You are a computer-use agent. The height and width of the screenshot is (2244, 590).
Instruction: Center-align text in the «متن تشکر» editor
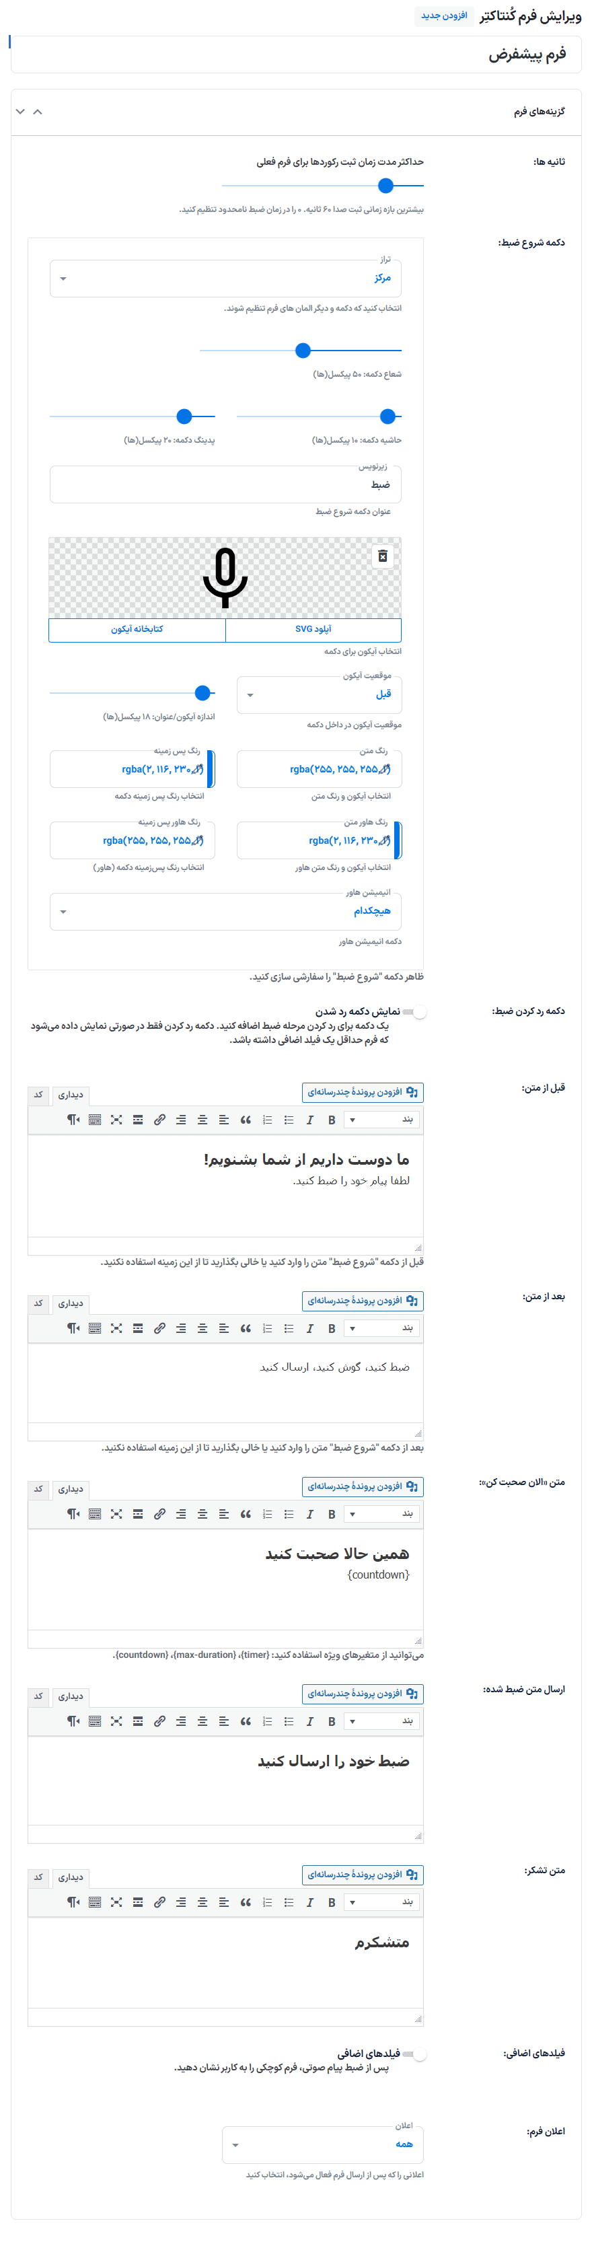click(201, 1903)
